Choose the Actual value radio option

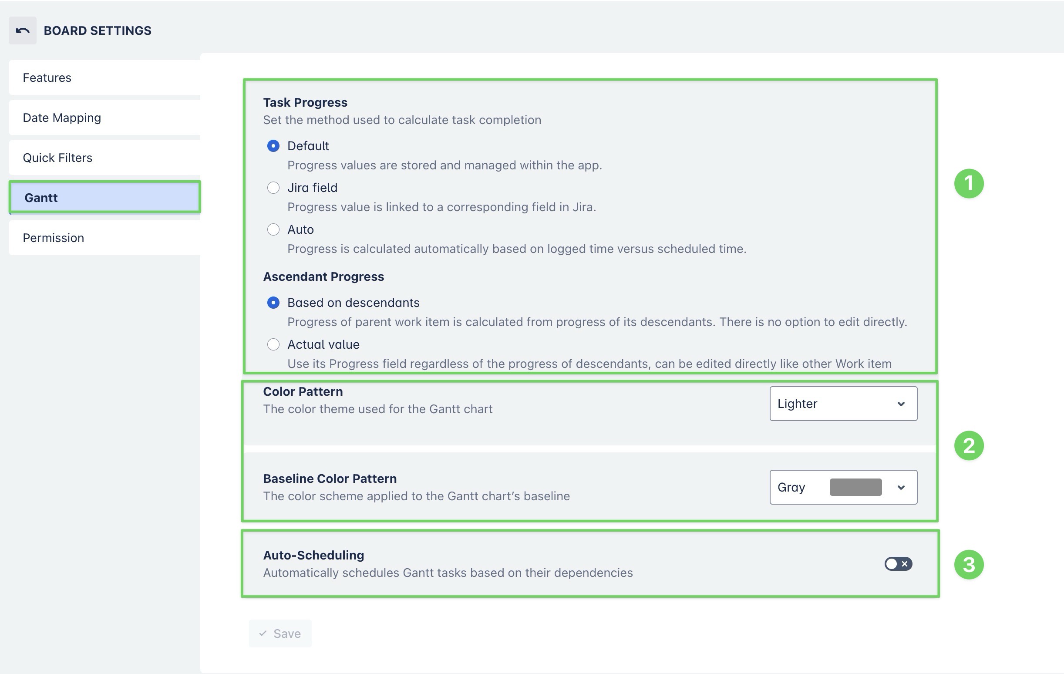point(273,344)
